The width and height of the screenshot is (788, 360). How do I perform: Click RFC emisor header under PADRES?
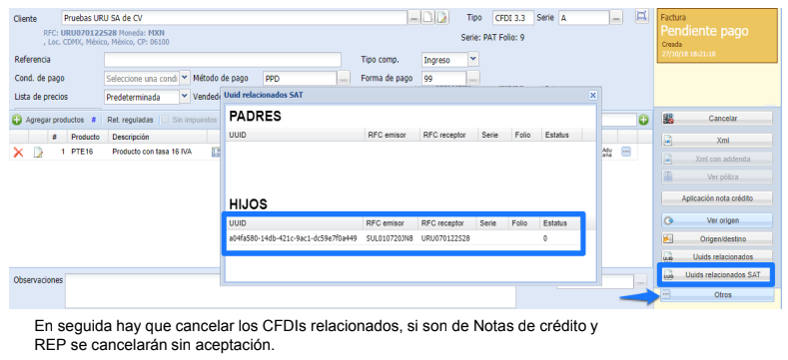point(392,135)
